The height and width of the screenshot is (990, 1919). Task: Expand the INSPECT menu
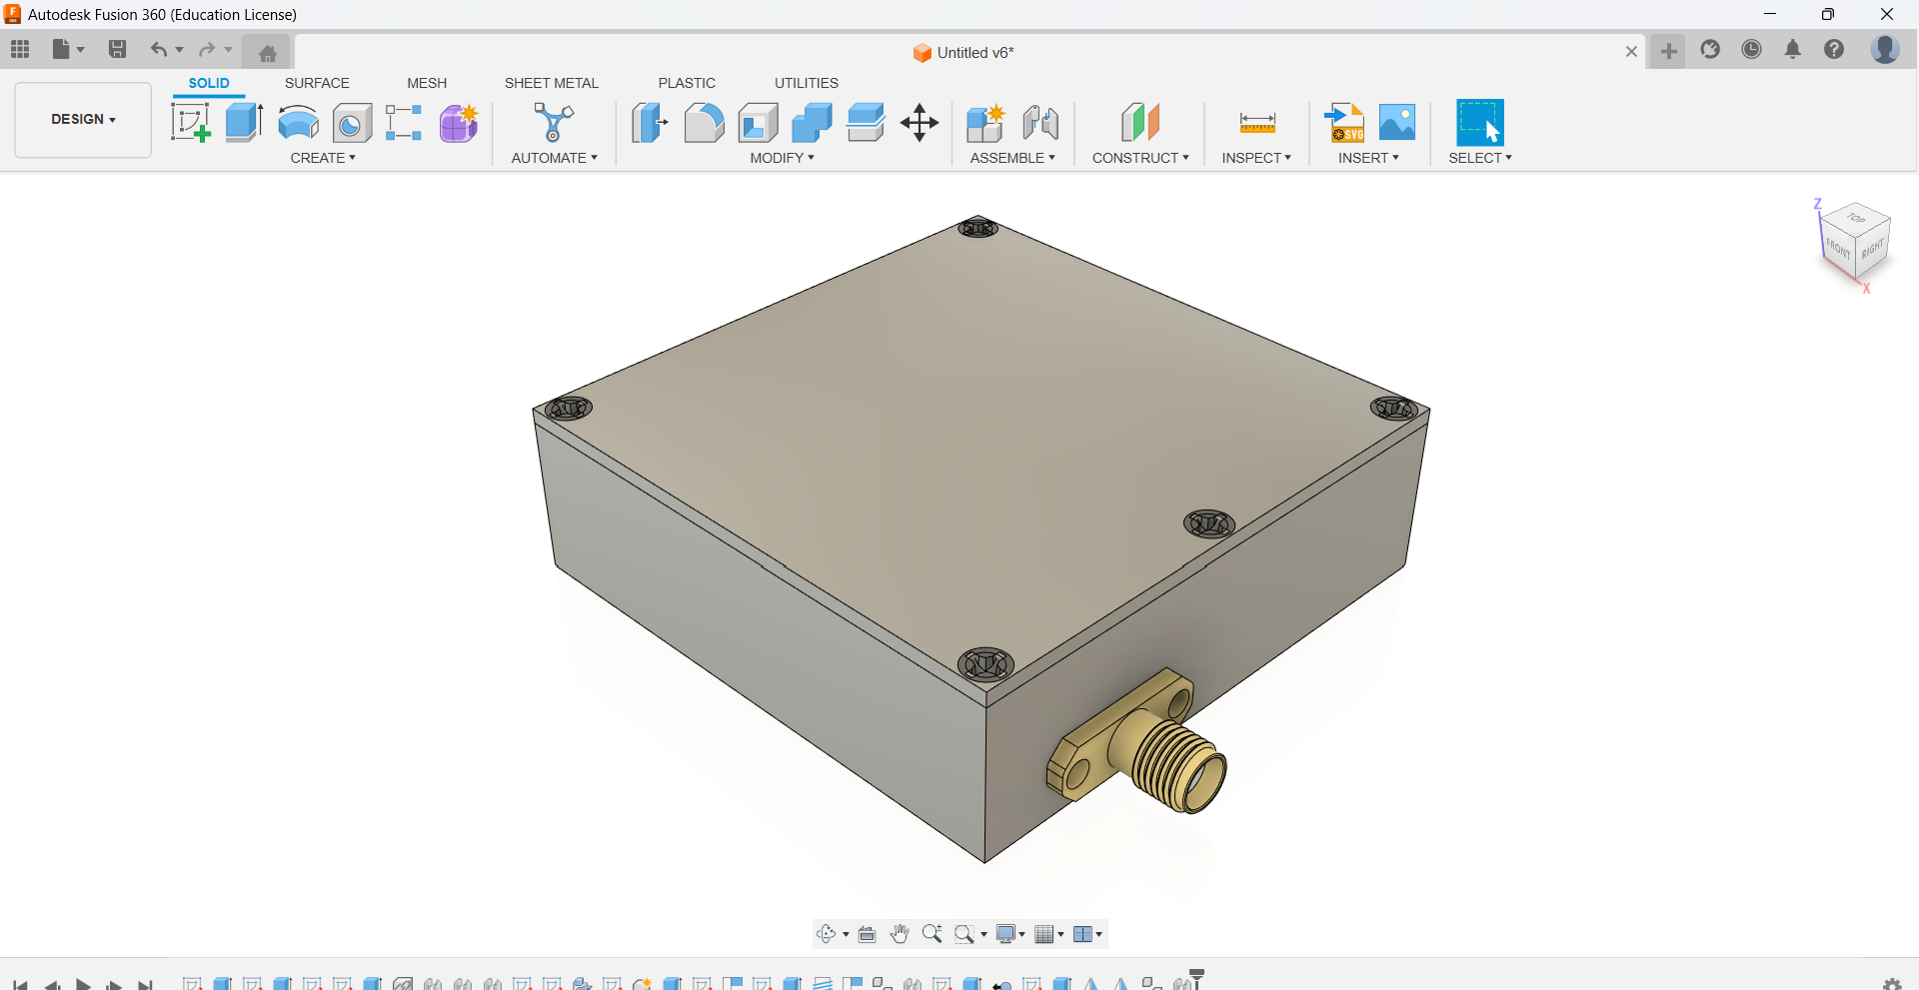click(x=1256, y=158)
